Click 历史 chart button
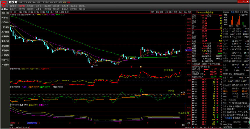The height and width of the screenshot is (129, 250). coord(162,12)
